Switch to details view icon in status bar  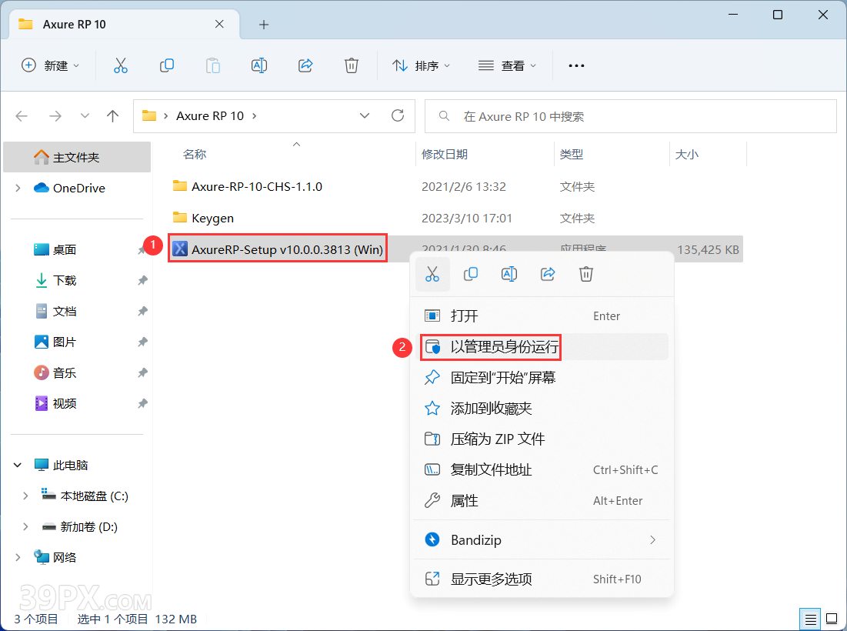coord(810,619)
